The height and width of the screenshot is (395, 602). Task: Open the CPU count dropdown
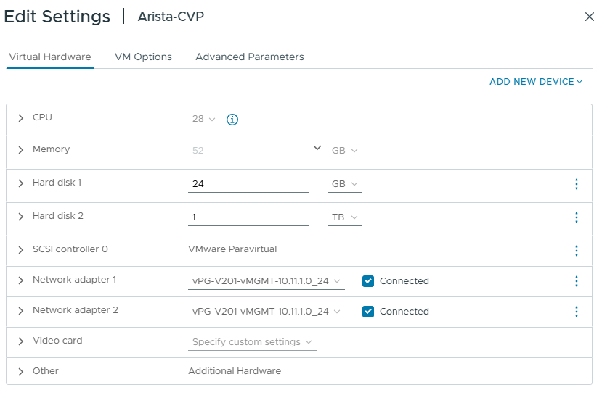click(204, 119)
